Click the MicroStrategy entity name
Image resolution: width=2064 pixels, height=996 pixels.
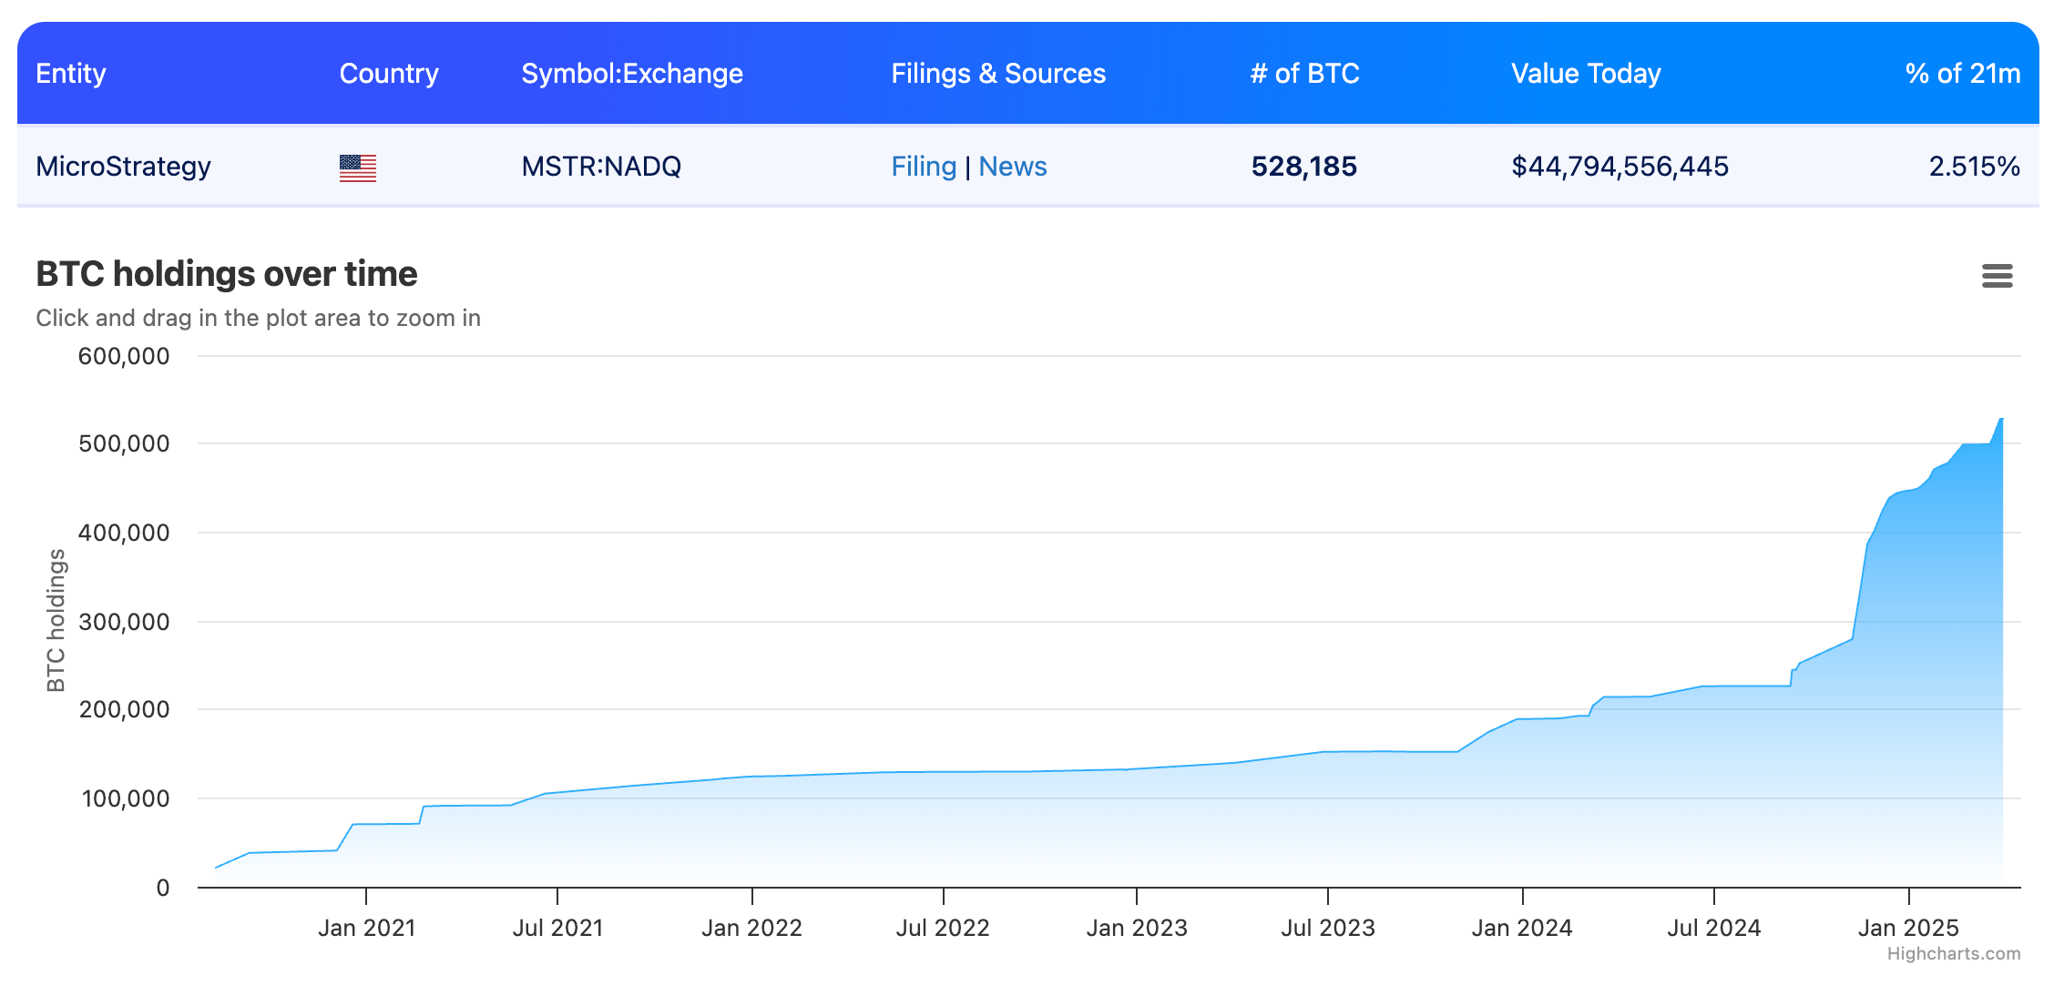coord(123,167)
